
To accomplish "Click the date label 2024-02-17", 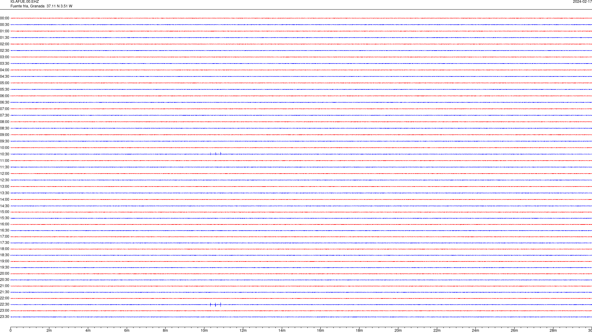I will click(582, 2).
